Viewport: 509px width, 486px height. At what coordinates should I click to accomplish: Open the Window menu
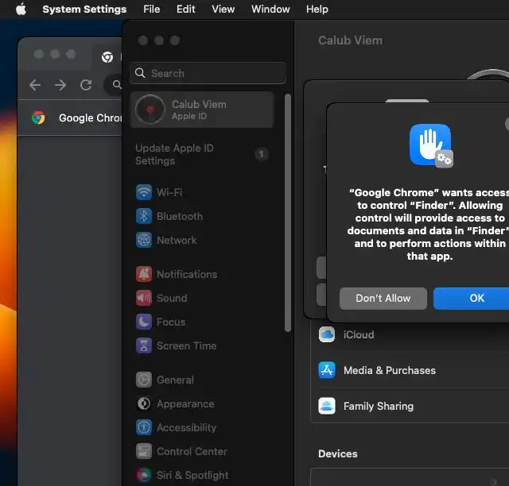tap(270, 9)
